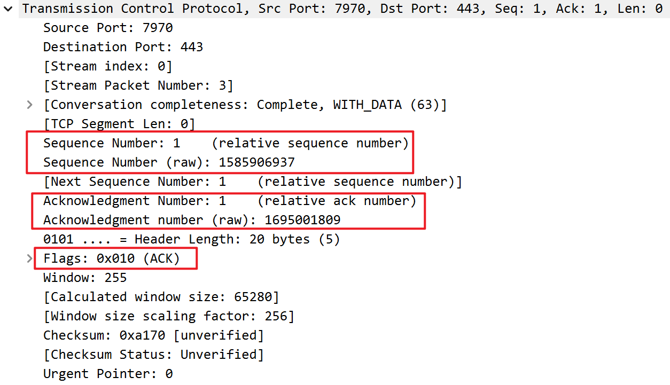Select relative Acknowledgment Number: 1 row
670x385 pixels.
(229, 201)
